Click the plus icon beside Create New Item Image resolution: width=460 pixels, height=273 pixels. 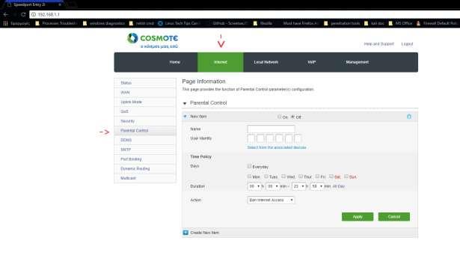coord(185,233)
